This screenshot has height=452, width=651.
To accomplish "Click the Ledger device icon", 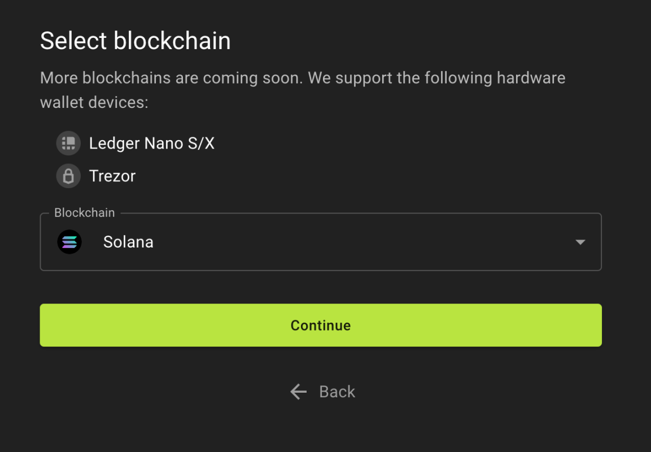I will tap(68, 144).
